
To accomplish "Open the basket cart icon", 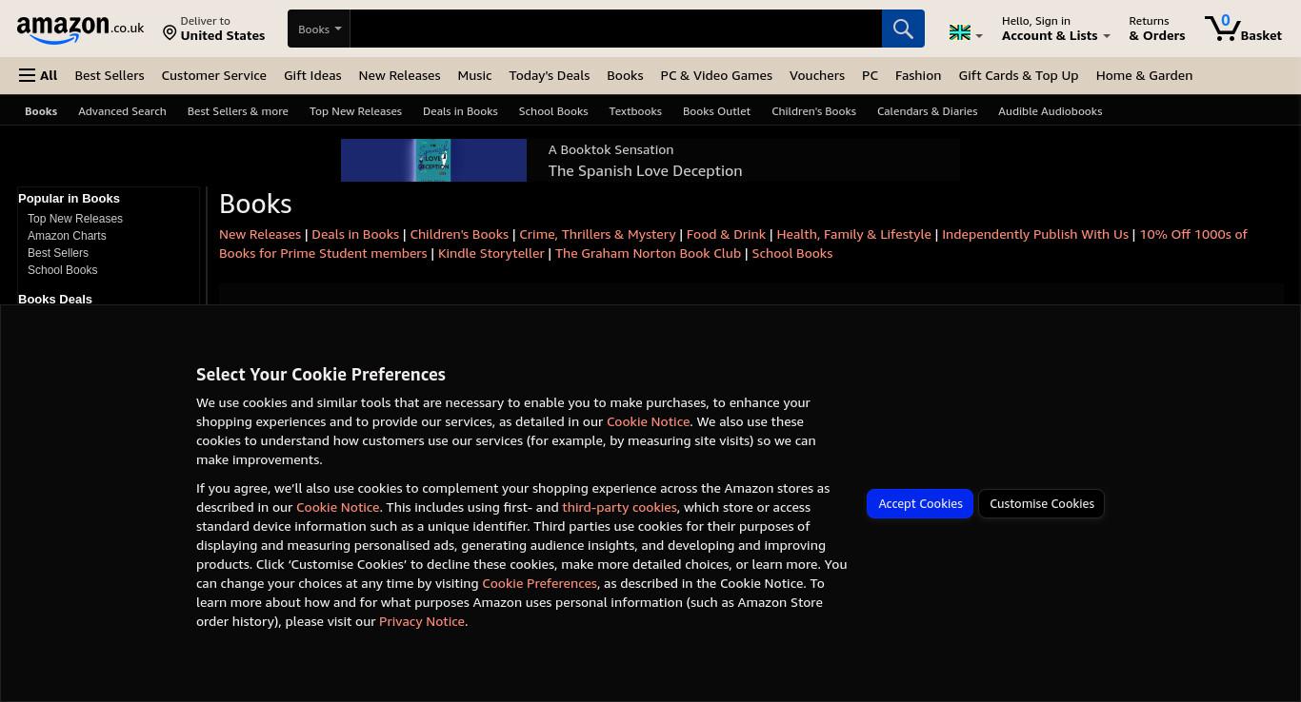I will coord(1243,29).
